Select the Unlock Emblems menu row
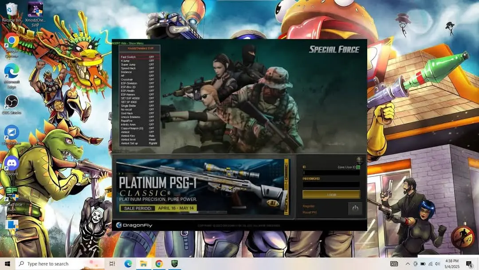479x270 pixels. click(139, 117)
